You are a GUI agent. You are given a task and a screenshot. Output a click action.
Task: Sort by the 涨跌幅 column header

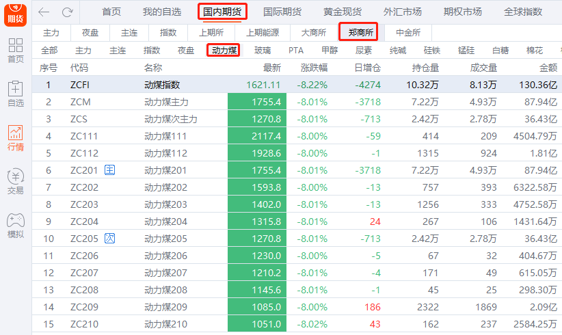point(314,68)
